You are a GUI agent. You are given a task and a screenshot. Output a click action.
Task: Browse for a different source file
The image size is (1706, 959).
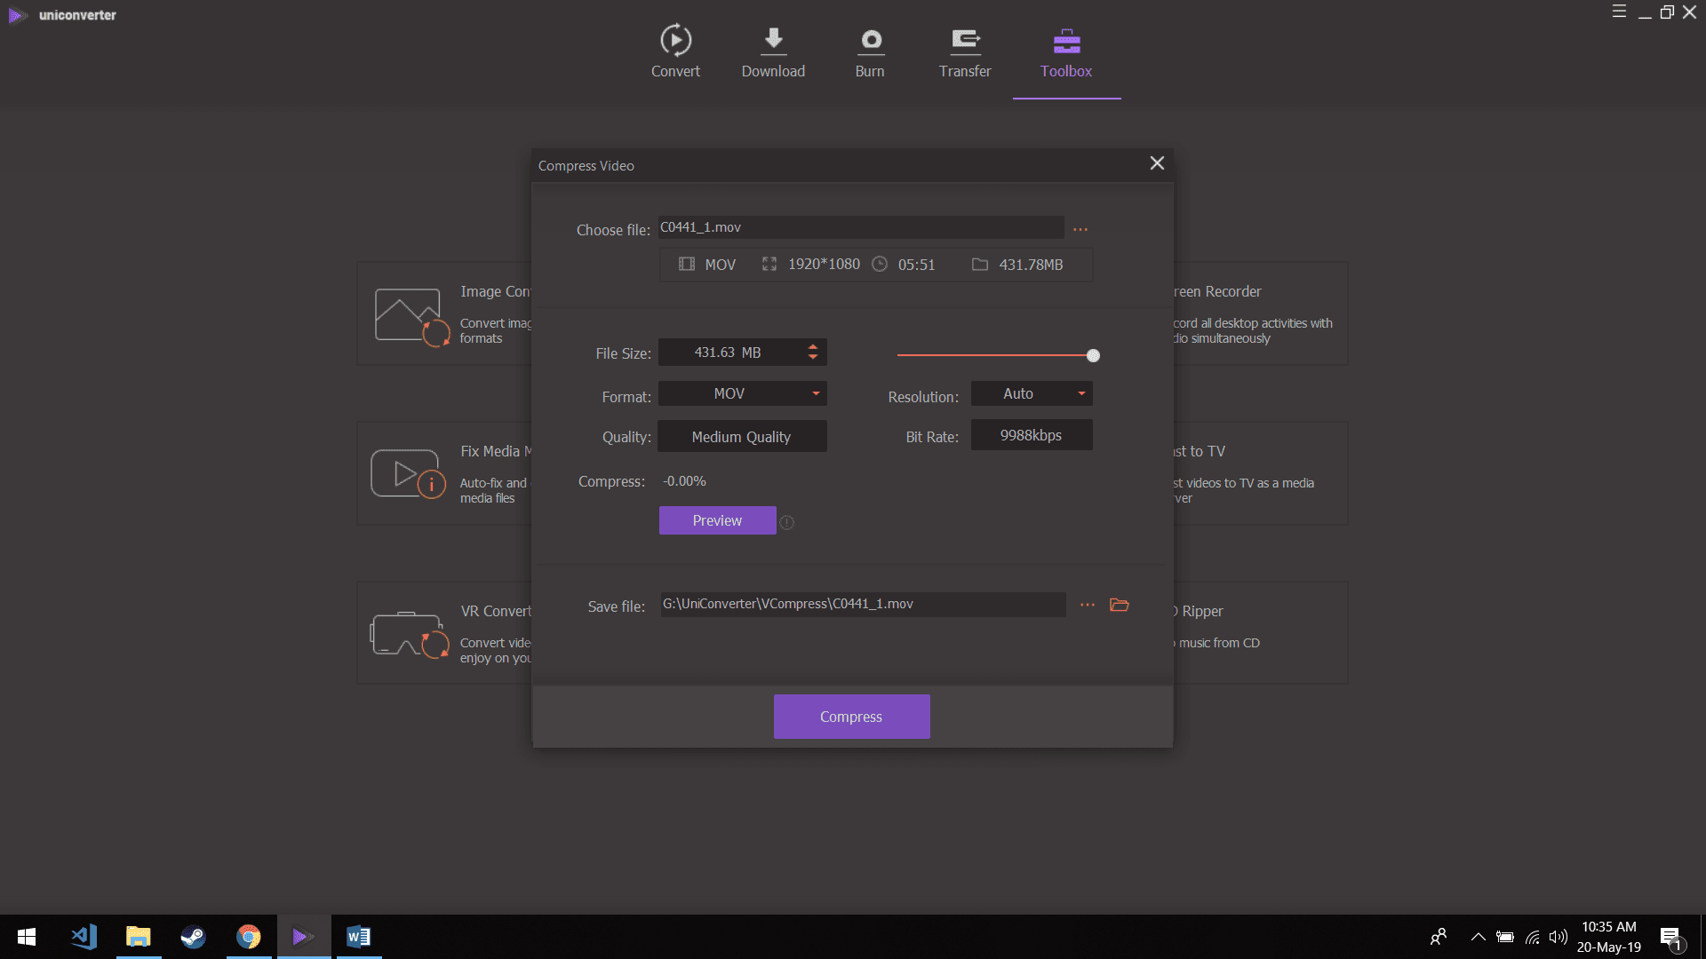(x=1080, y=229)
